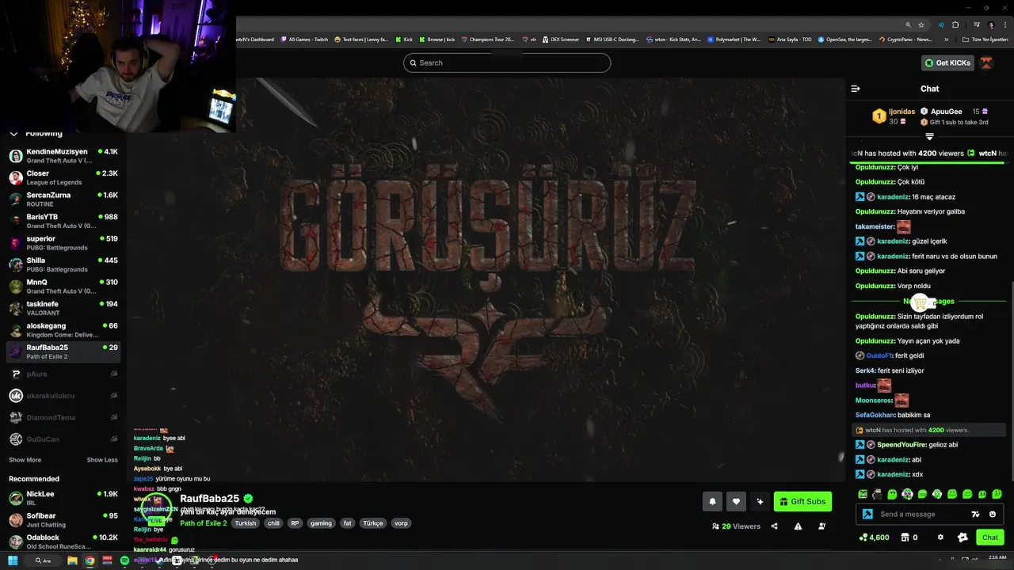Open File Explorer from the taskbar
The image size is (1014, 570).
(x=72, y=560)
